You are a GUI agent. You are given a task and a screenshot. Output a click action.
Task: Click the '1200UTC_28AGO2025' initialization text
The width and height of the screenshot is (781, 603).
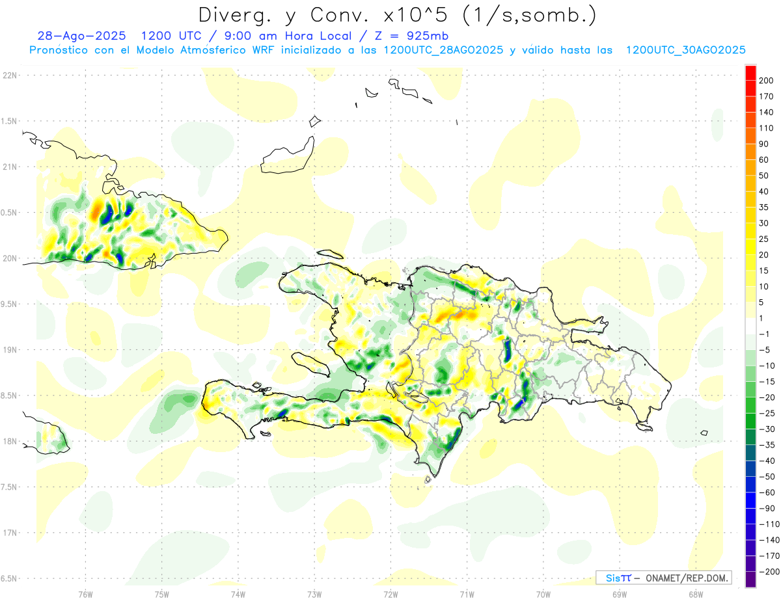click(443, 50)
